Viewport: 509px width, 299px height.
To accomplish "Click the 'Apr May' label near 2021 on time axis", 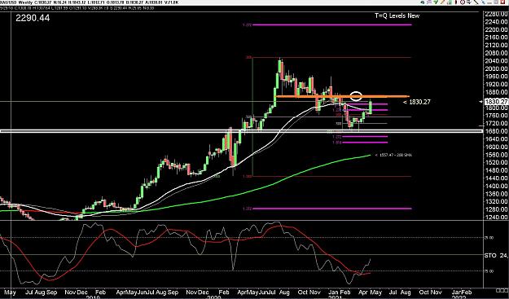I will (x=371, y=292).
